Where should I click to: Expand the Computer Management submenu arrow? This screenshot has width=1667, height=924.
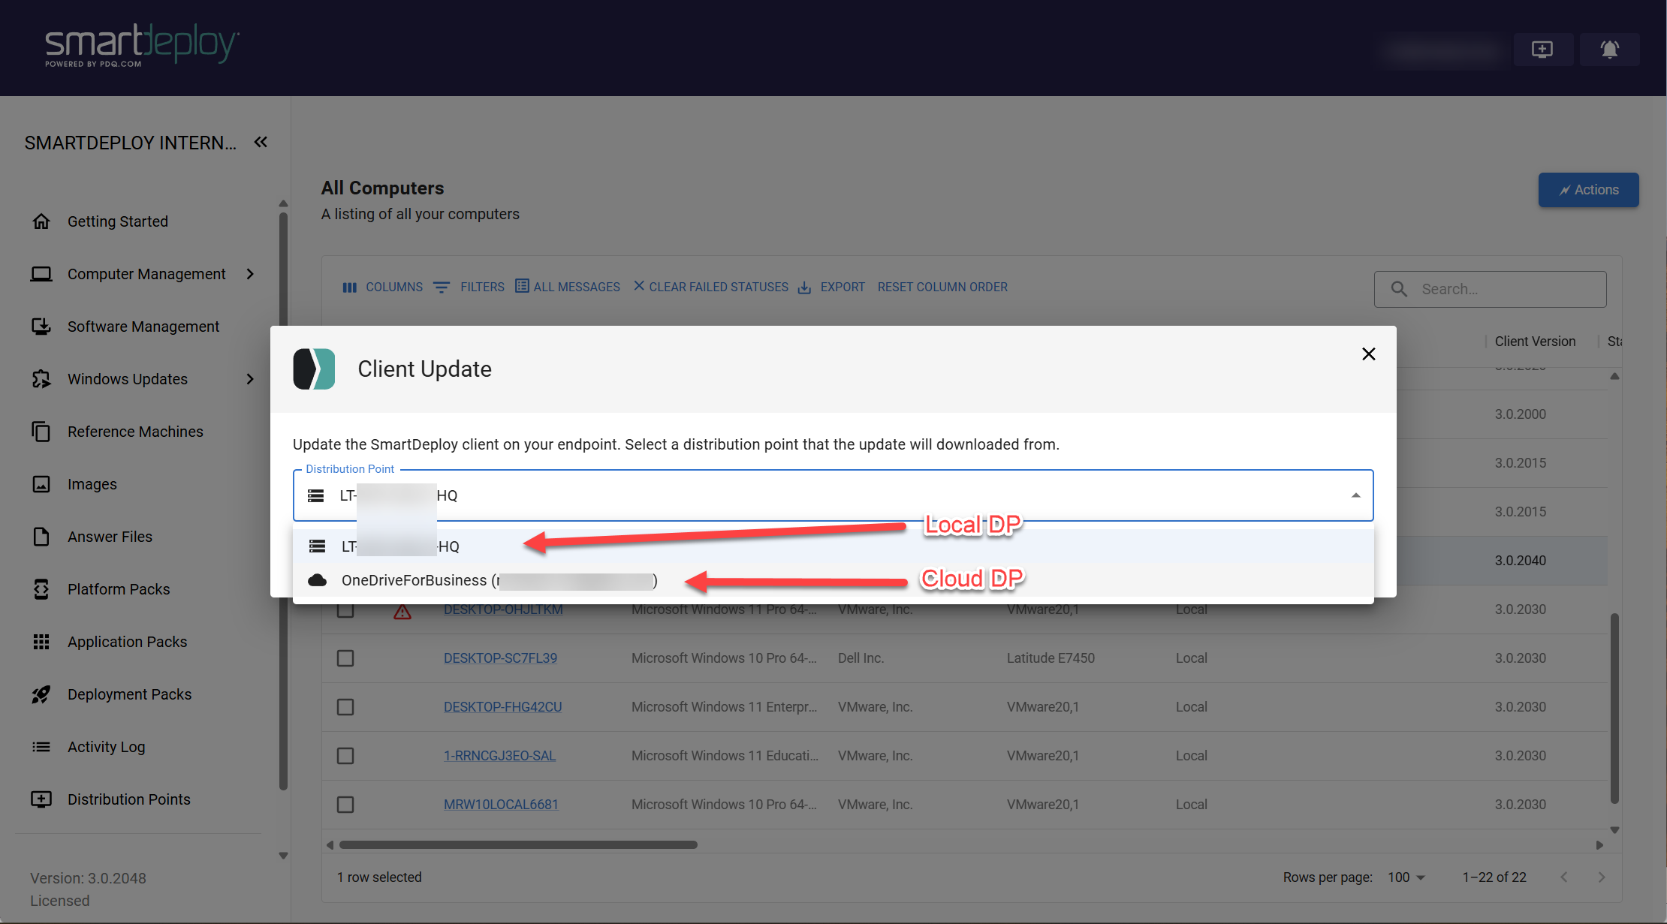[x=250, y=274]
